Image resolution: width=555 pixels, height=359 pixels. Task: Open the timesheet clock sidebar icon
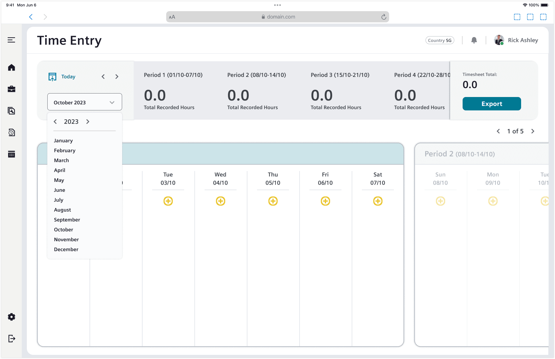[12, 132]
